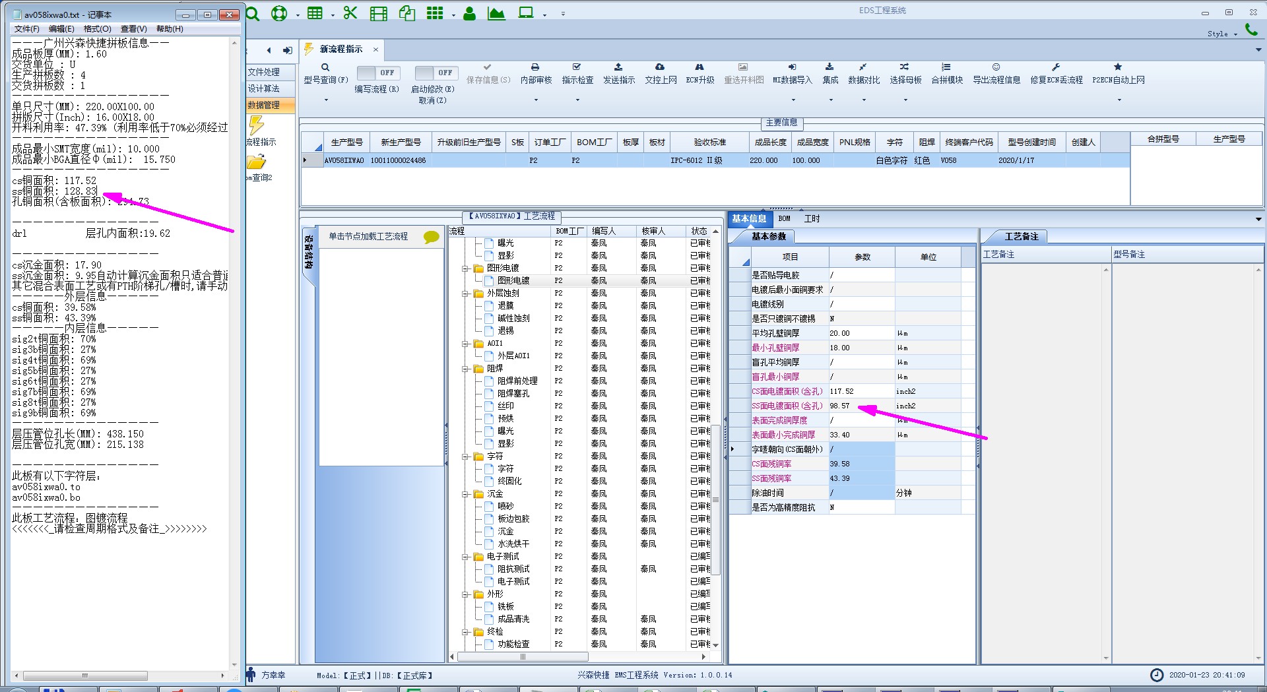Click the green copy documents icon
Image resolution: width=1267 pixels, height=692 pixels.
point(407,13)
